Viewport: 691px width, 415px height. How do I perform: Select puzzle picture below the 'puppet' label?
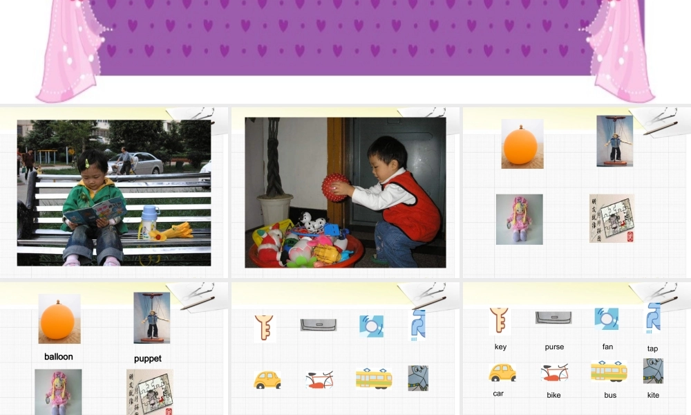point(149,392)
